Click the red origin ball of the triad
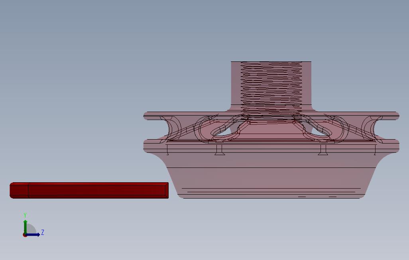The height and width of the screenshot is (260, 409). click(x=25, y=235)
